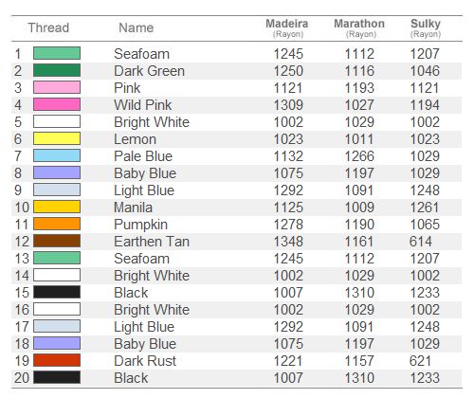Select the Earthen Tan brown swatch
This screenshot has height=398, width=474.
click(x=57, y=241)
